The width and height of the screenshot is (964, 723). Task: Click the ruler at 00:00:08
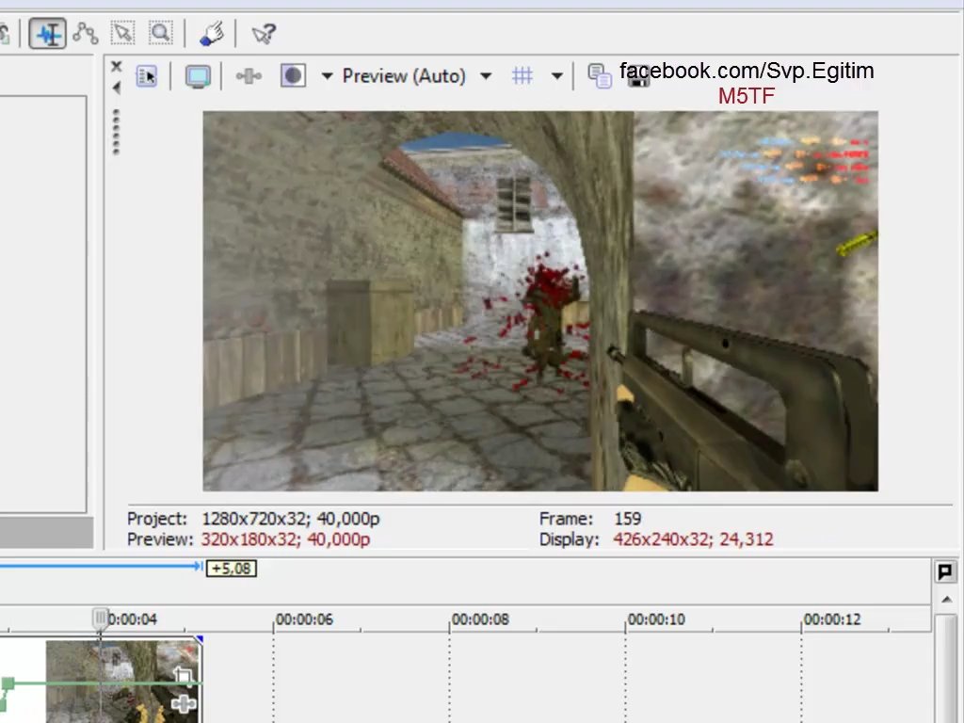[x=480, y=619]
